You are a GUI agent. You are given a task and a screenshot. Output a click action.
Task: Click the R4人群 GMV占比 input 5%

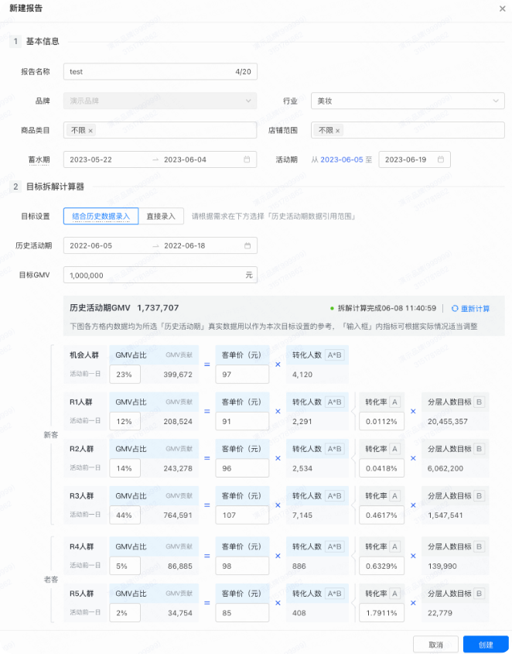coord(125,566)
